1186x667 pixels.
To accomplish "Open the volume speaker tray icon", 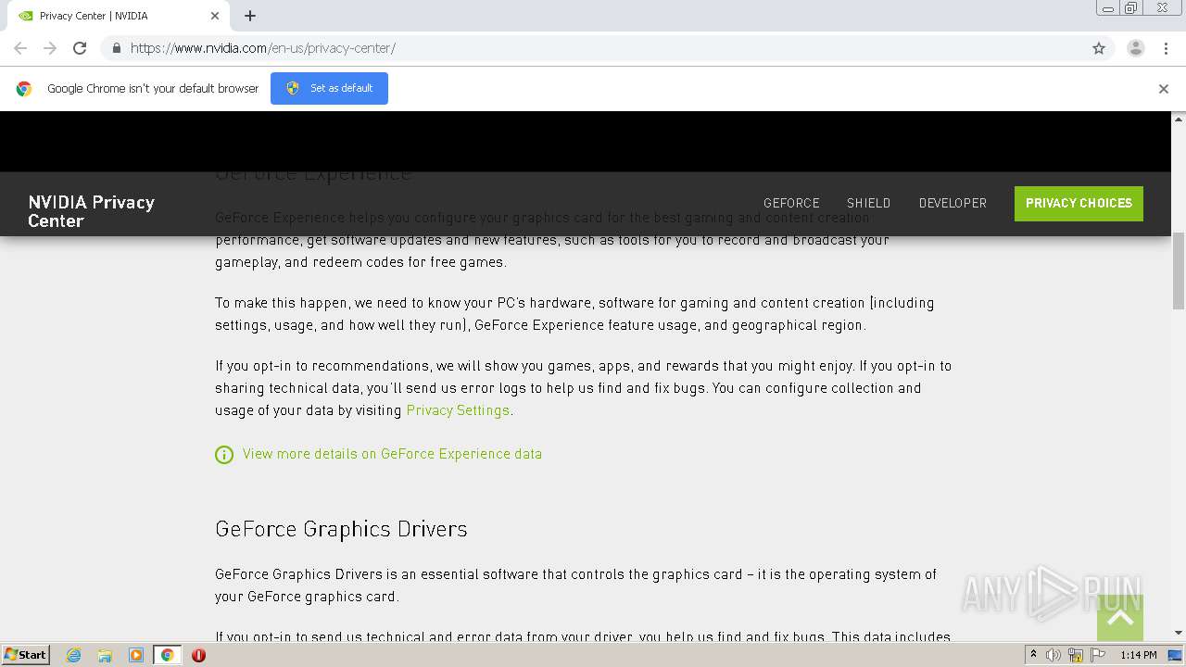I will click(x=1054, y=655).
